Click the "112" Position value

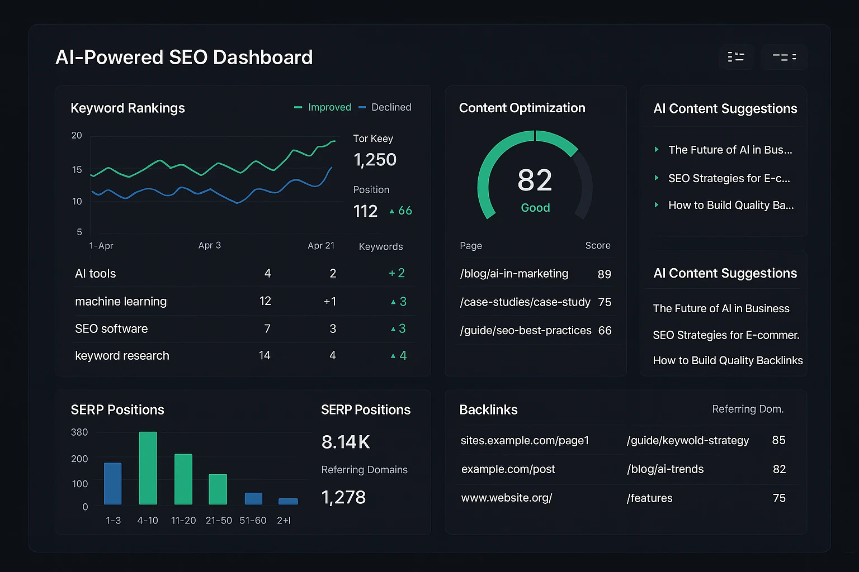365,211
